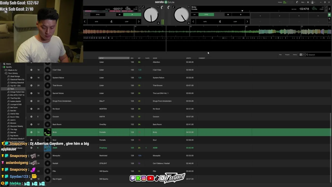Viewport: 332px width, 187px height.
Task: Open the Prepare panel tab
Action: 287,55
